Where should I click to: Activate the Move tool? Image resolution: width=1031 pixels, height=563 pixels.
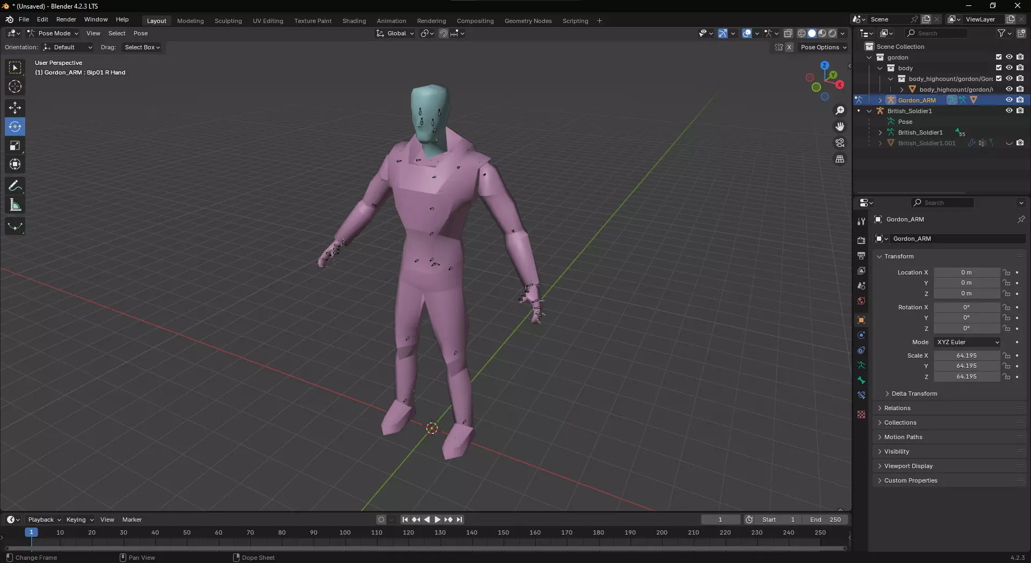15,108
